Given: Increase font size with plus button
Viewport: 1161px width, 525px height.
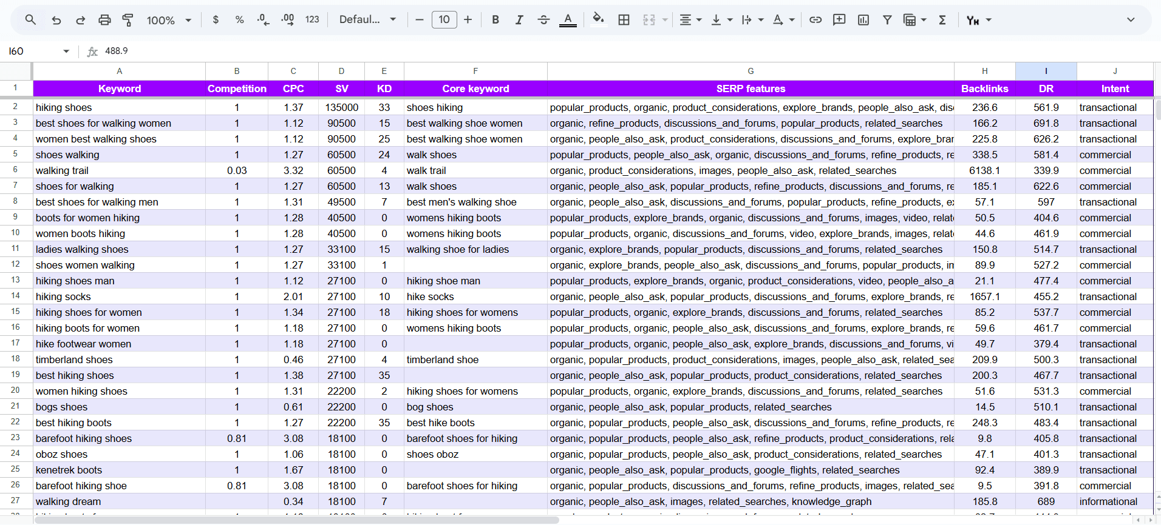Looking at the screenshot, I should pyautogui.click(x=468, y=20).
